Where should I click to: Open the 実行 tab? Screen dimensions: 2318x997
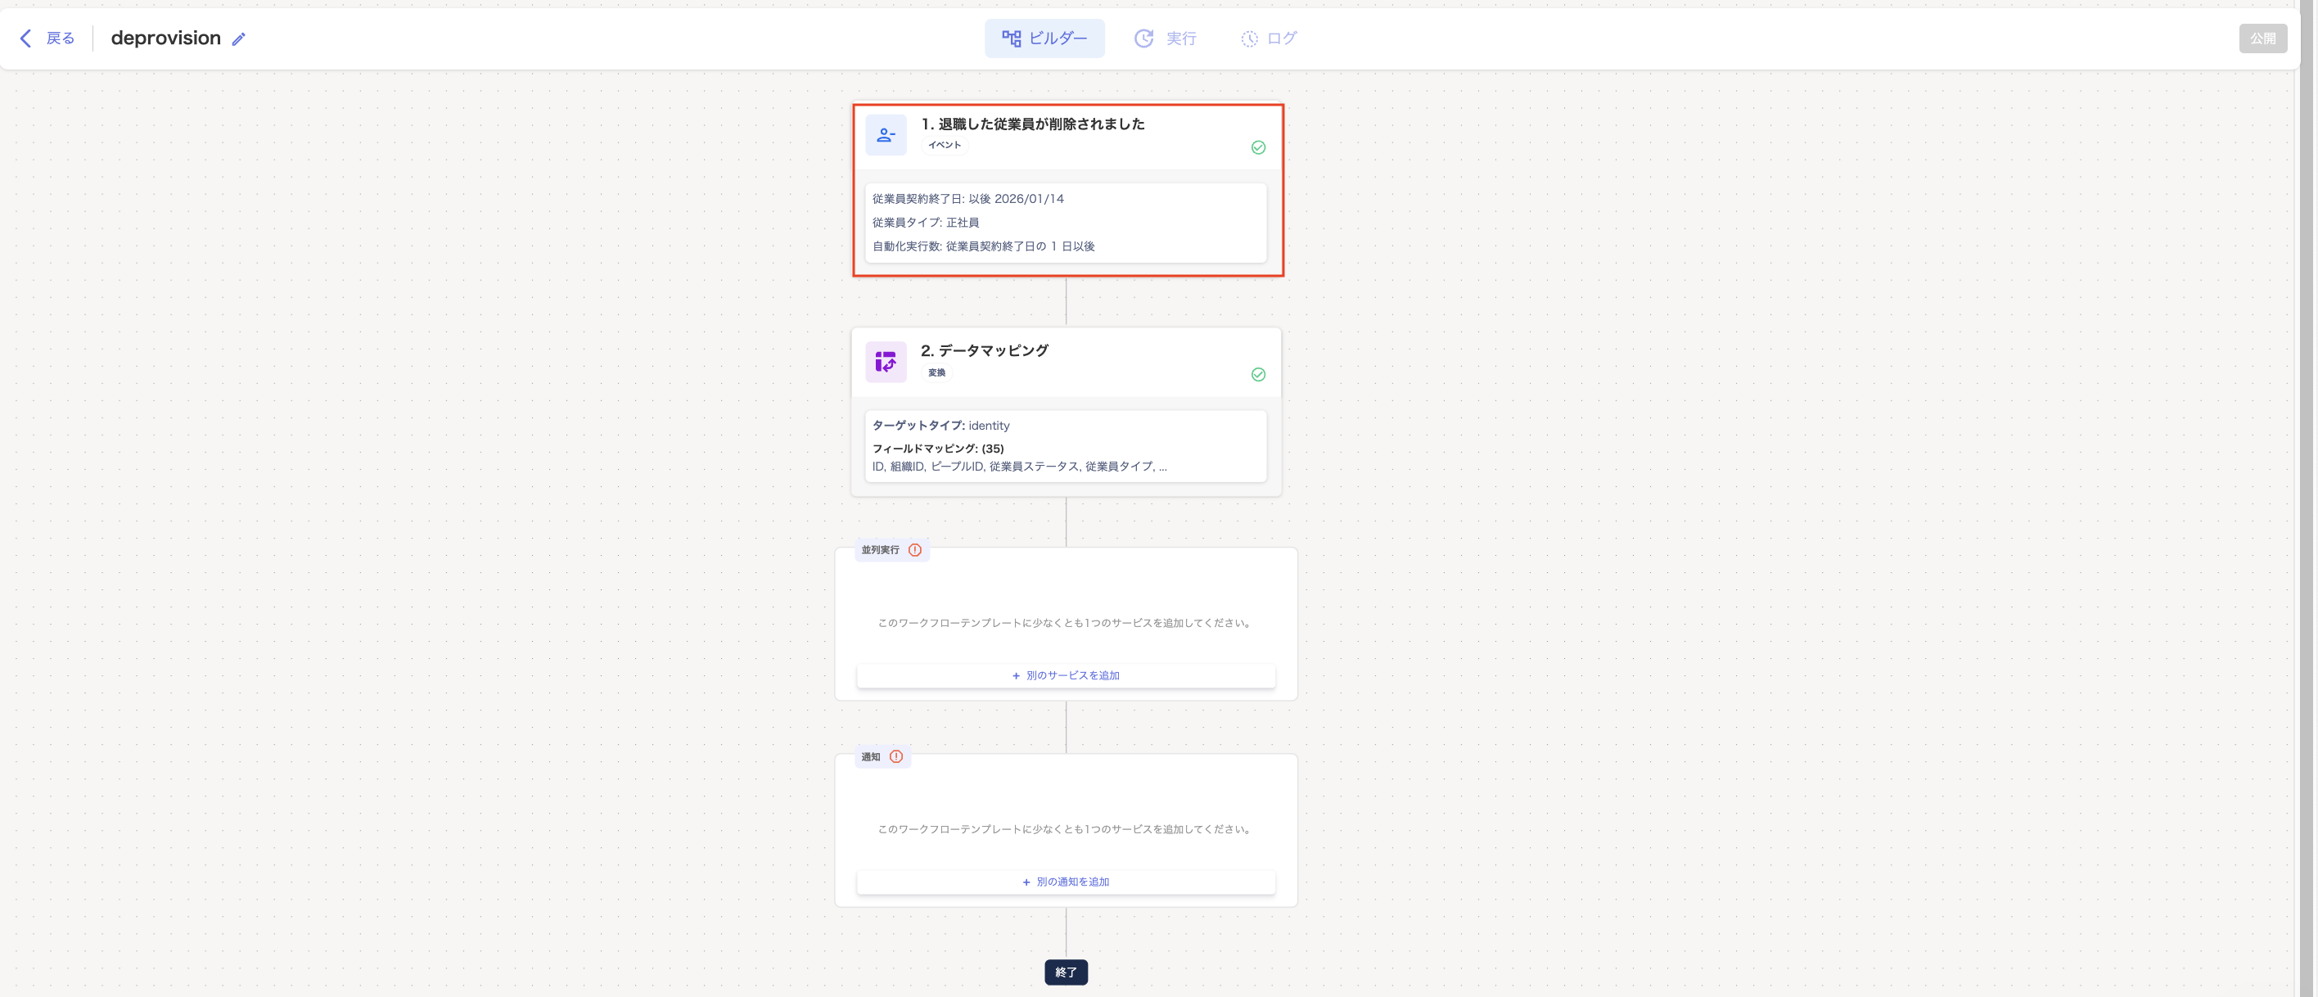click(1166, 38)
